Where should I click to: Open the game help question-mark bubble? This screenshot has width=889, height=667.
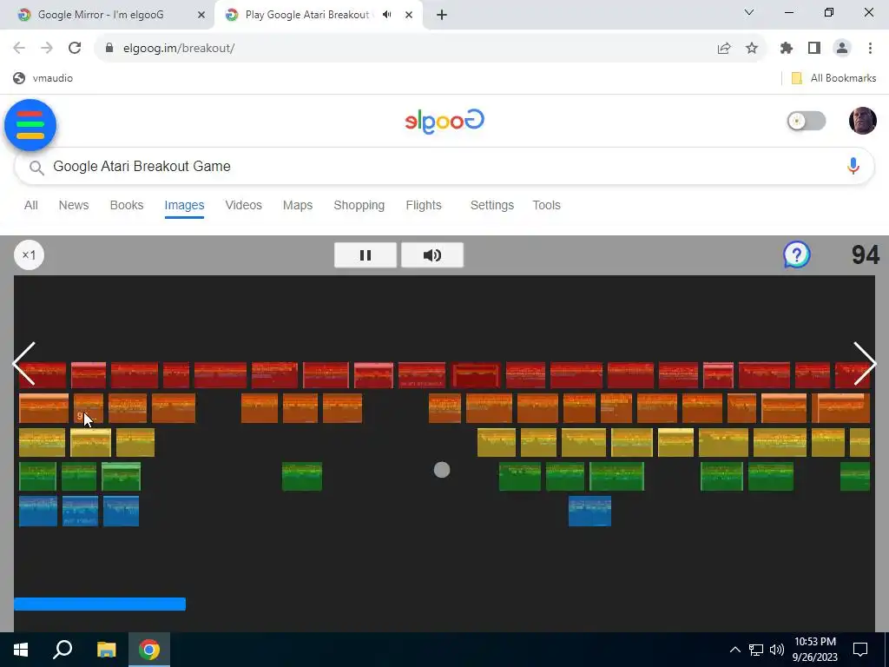(797, 255)
